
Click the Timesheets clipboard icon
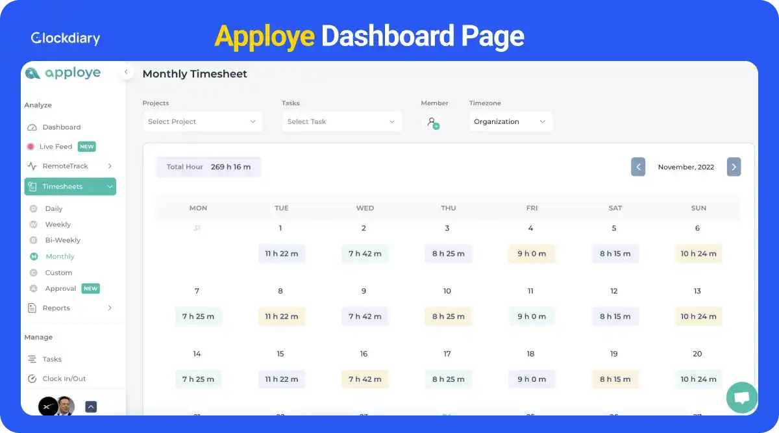pos(32,186)
